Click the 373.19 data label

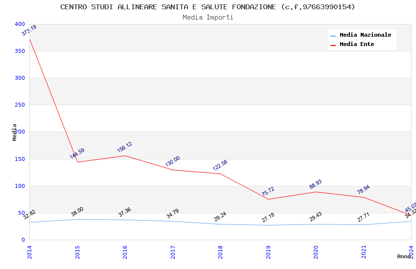pos(29,30)
